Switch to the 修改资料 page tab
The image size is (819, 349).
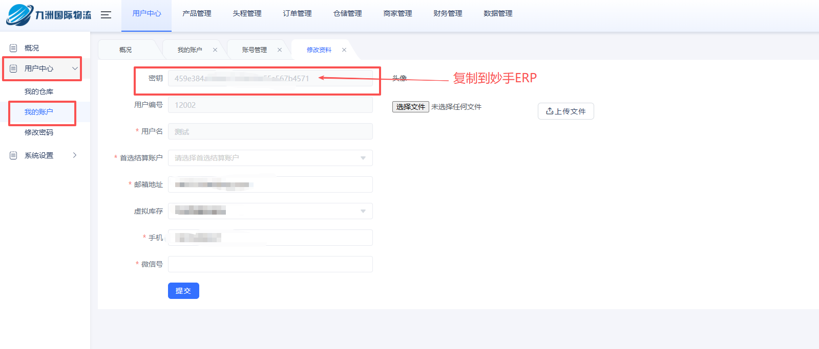(319, 50)
